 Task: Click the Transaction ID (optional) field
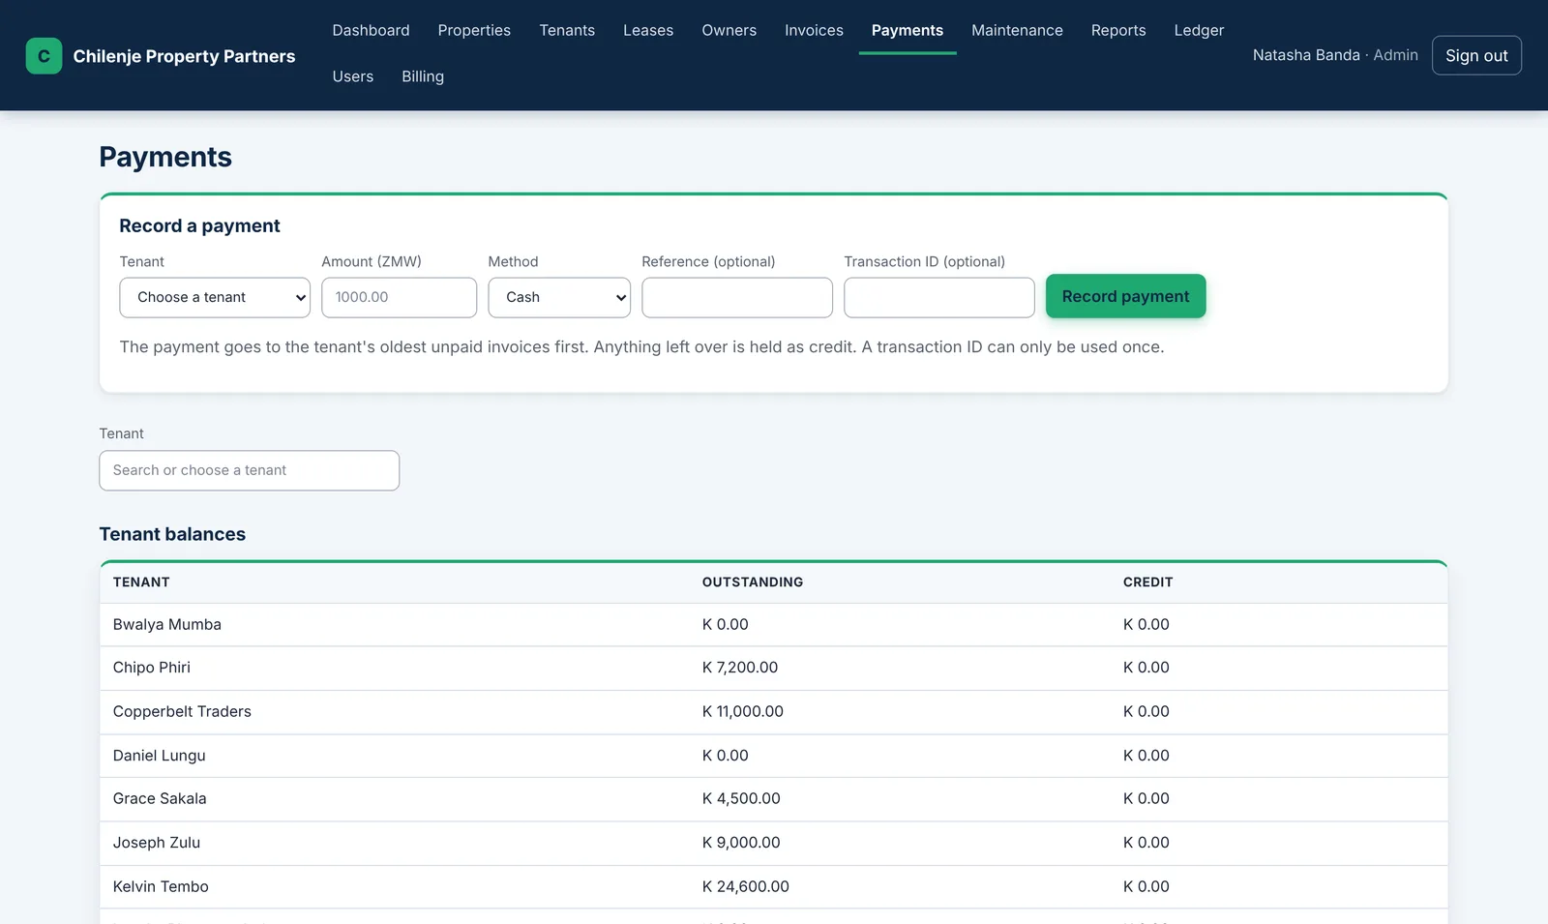coord(939,297)
